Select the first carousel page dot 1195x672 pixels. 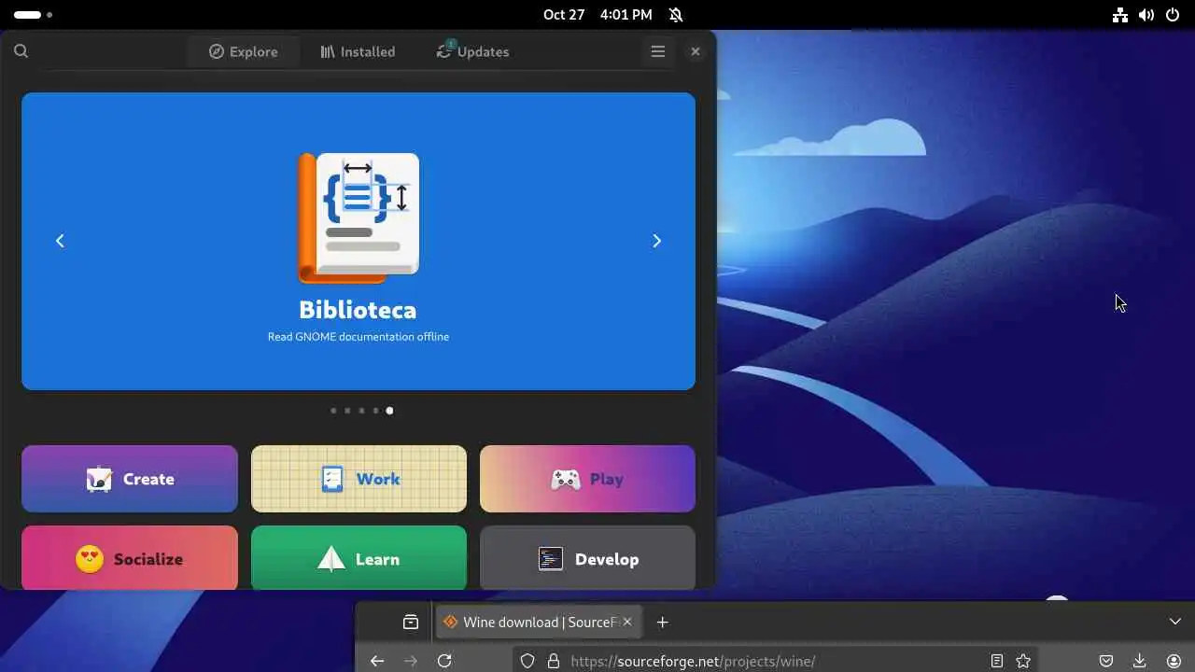coord(333,411)
